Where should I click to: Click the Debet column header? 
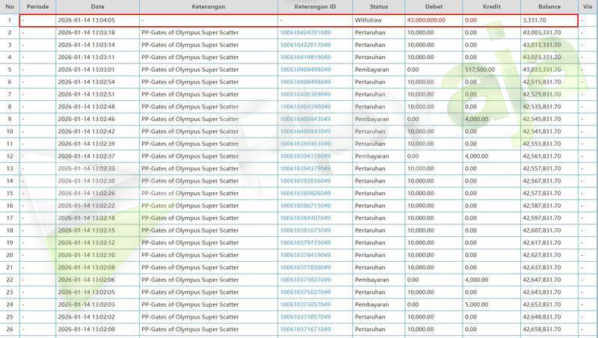[433, 6]
